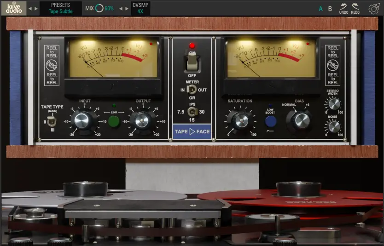Click the Mix knob ring

99,8
